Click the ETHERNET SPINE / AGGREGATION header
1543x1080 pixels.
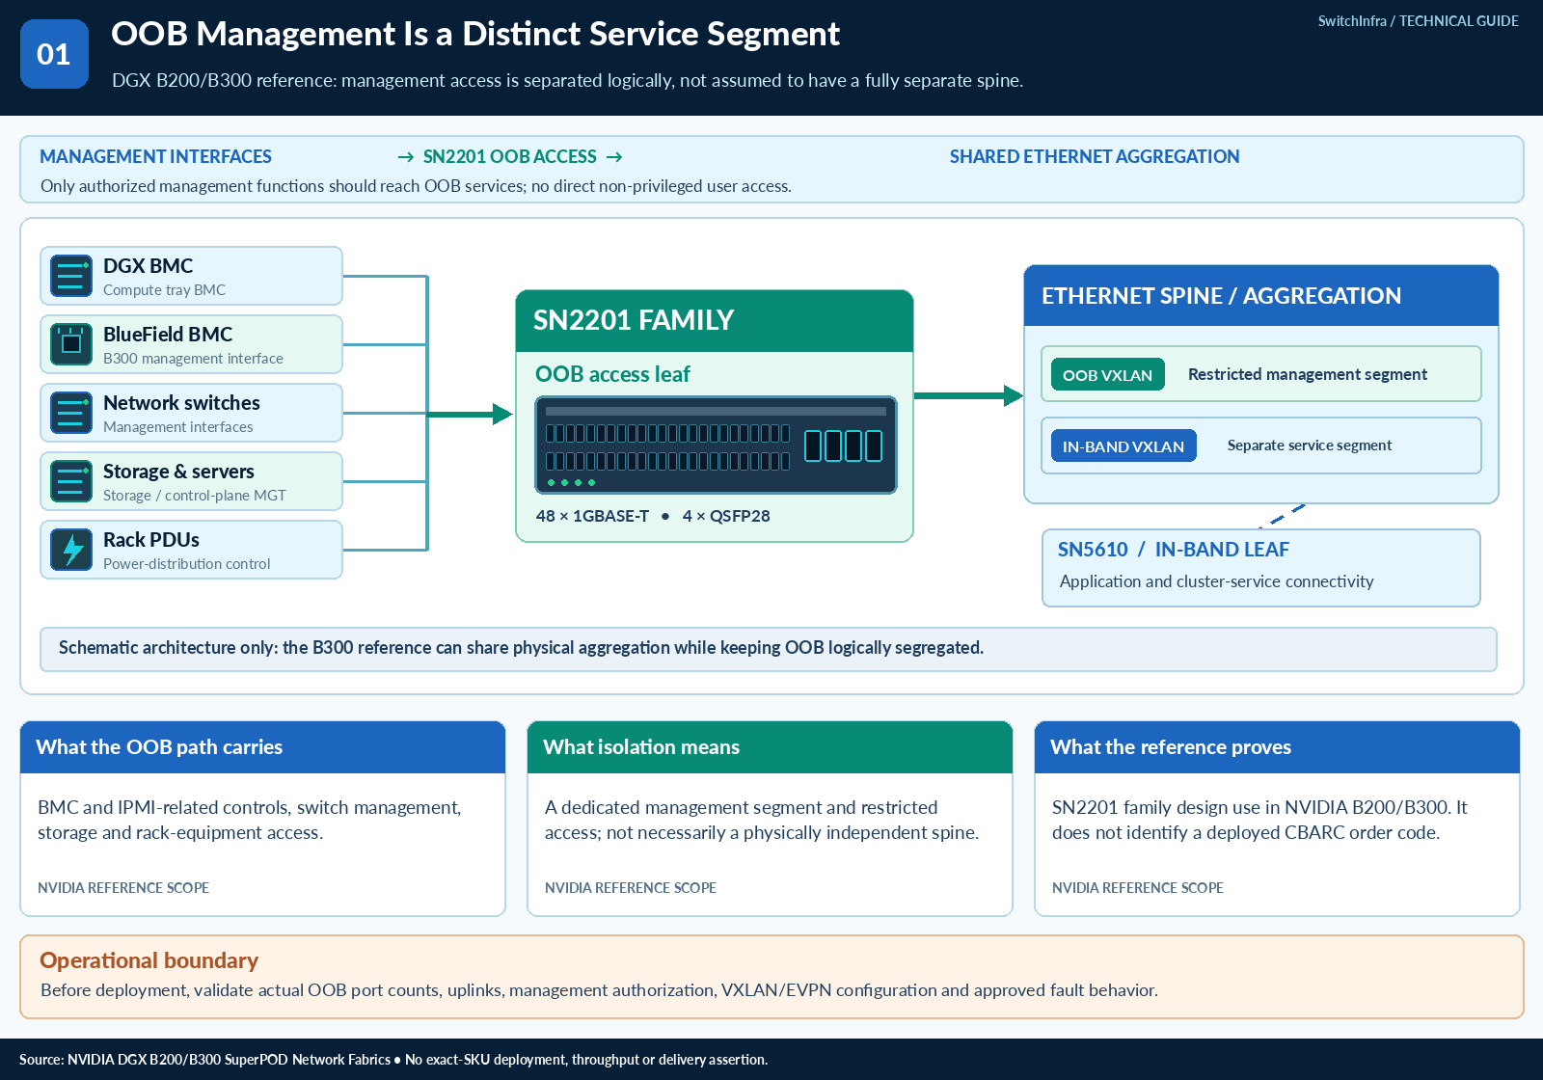1261,295
